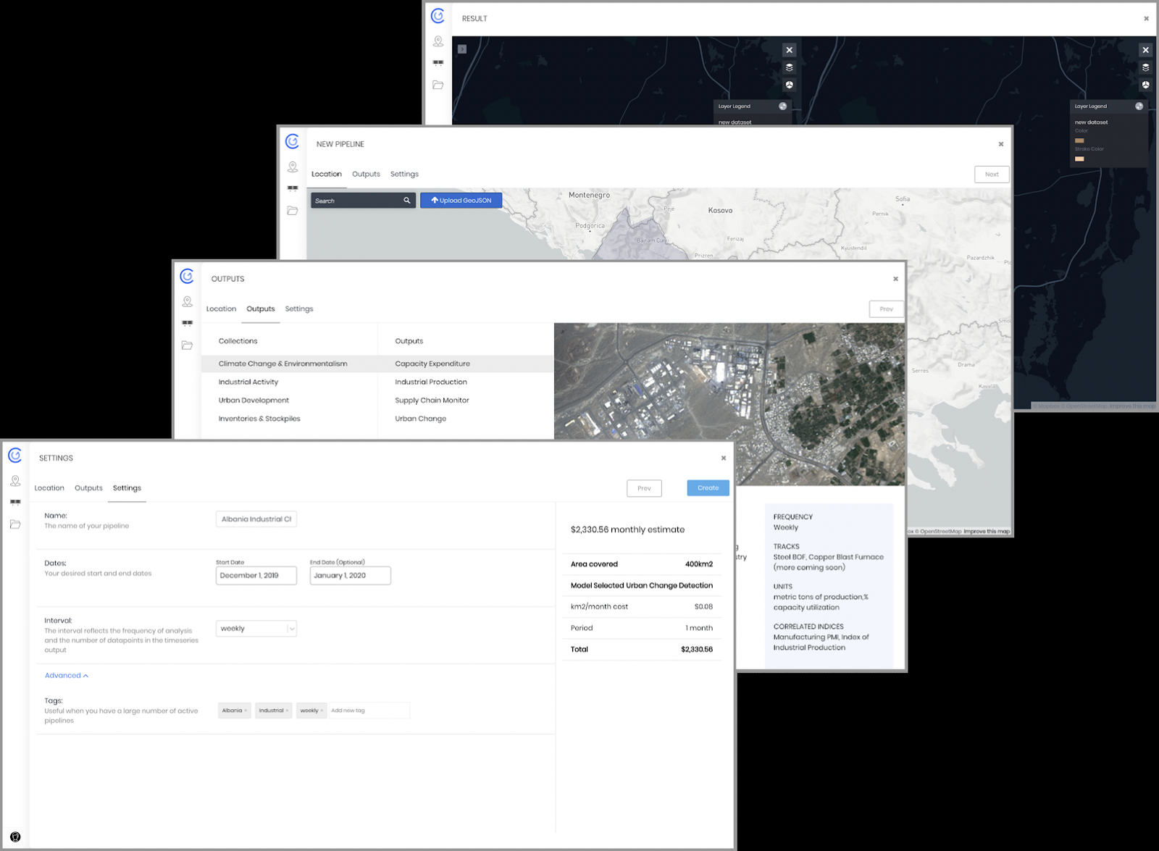Switch to the Settings tab in the New Pipeline window
Screen dimensions: 1159x851
coord(404,175)
